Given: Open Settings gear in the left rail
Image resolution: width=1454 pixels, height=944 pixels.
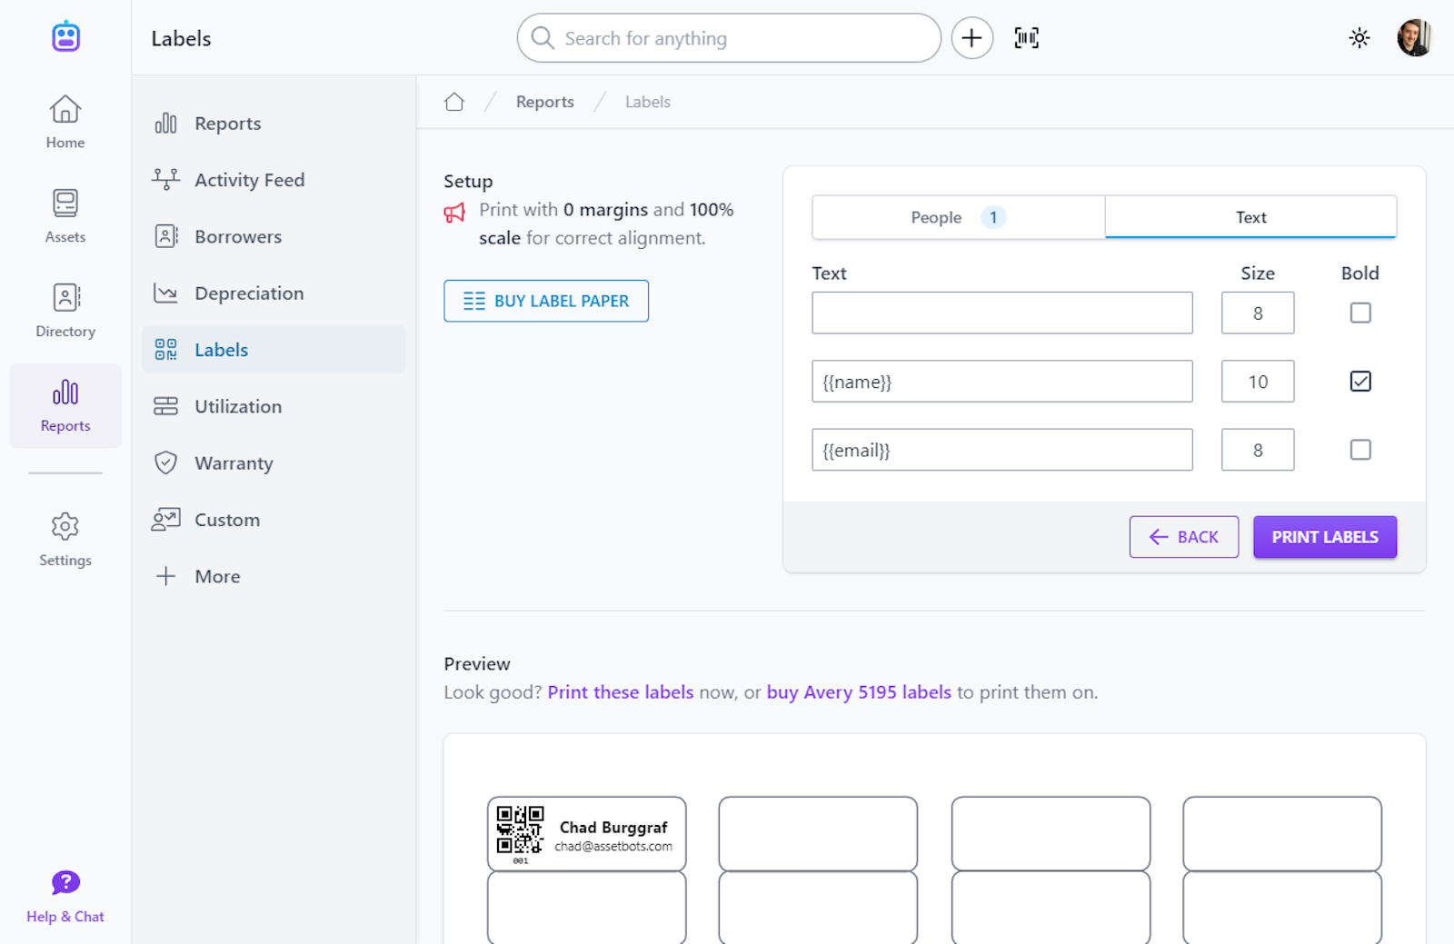Looking at the screenshot, I should click(x=65, y=540).
